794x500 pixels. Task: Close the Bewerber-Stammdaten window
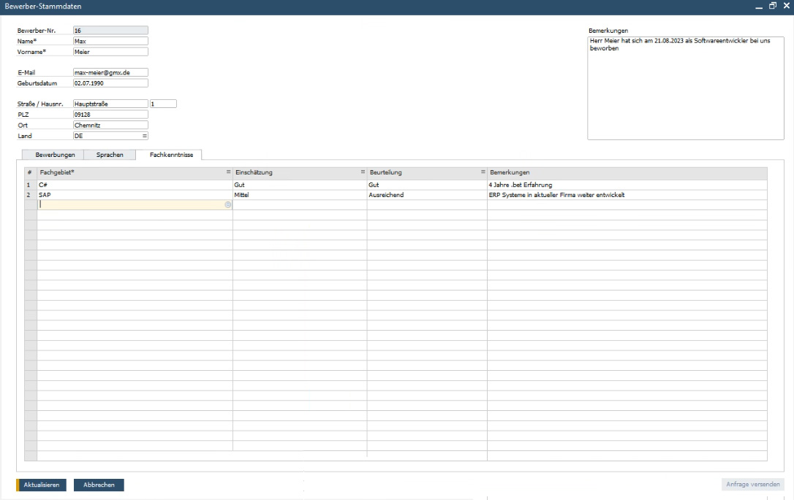tap(787, 6)
